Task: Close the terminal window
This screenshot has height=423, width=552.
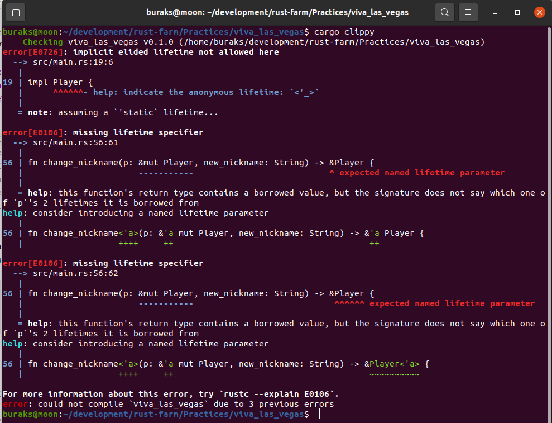Action: click(539, 12)
